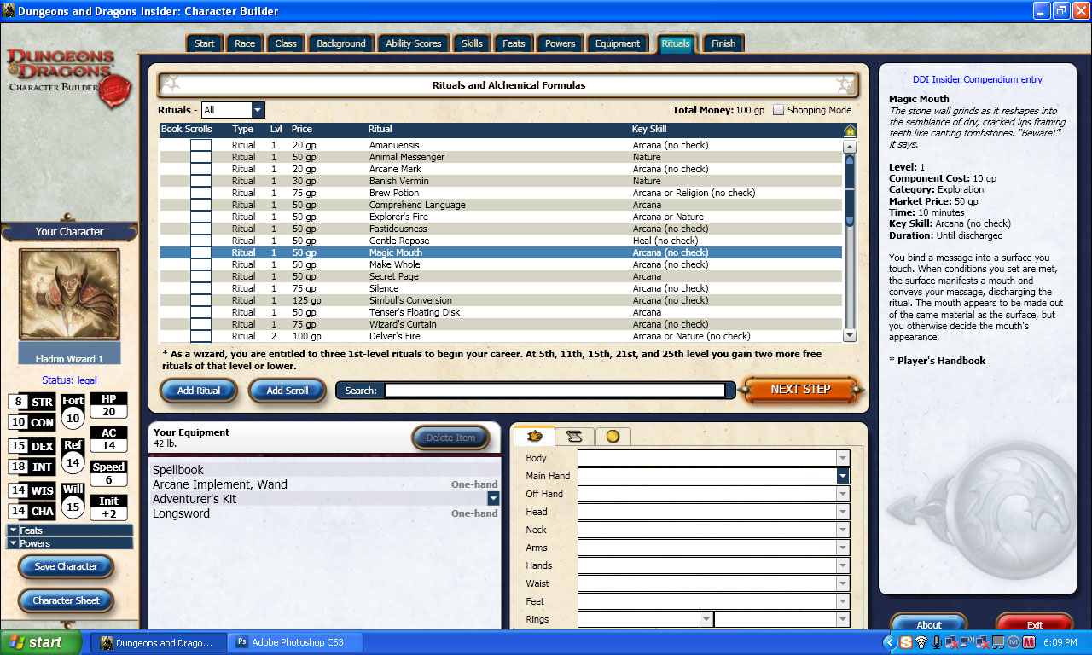Select the Simbul's Conversion ritual row
The height and width of the screenshot is (655, 1092).
502,300
